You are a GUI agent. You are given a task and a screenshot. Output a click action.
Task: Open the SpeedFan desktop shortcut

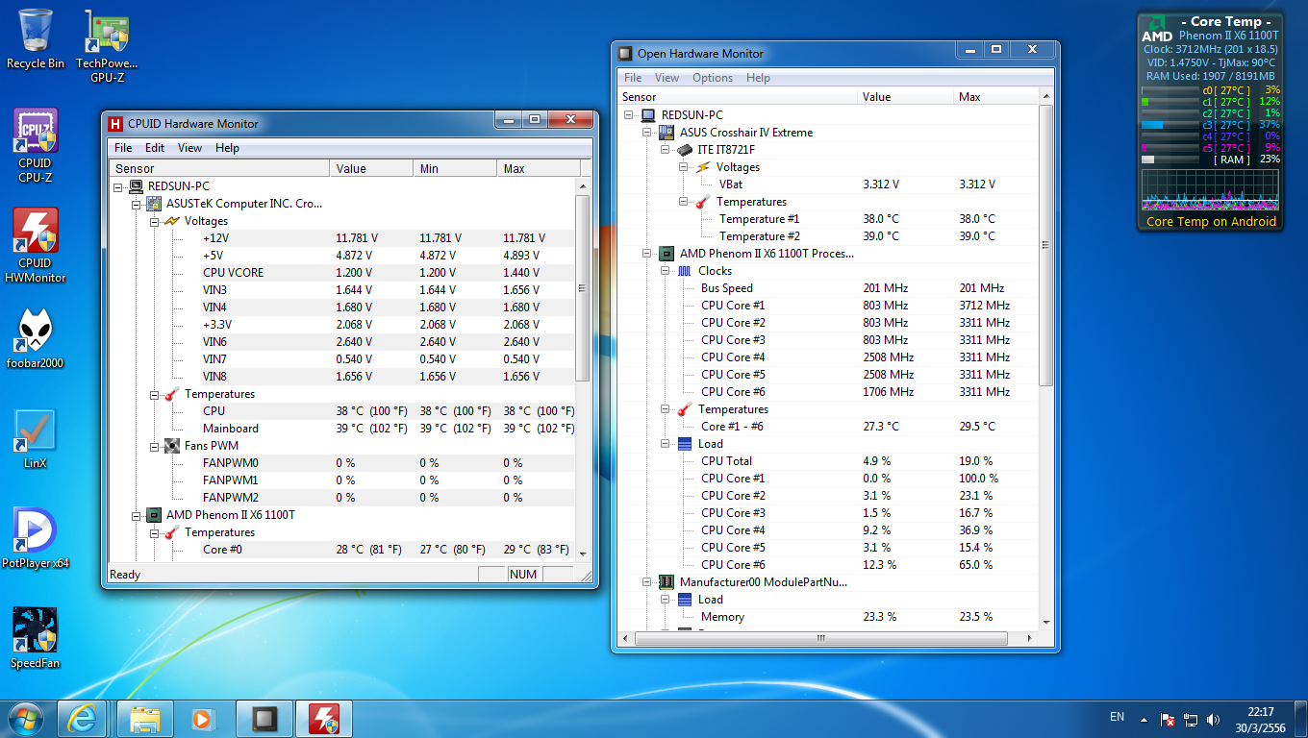[x=35, y=632]
